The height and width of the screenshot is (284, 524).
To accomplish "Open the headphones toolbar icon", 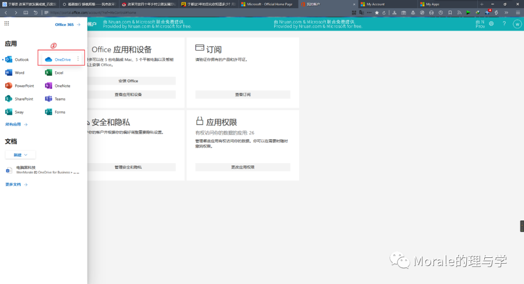I will 431,13.
